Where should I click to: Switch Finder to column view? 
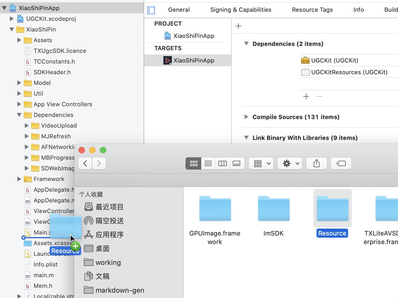pos(222,163)
